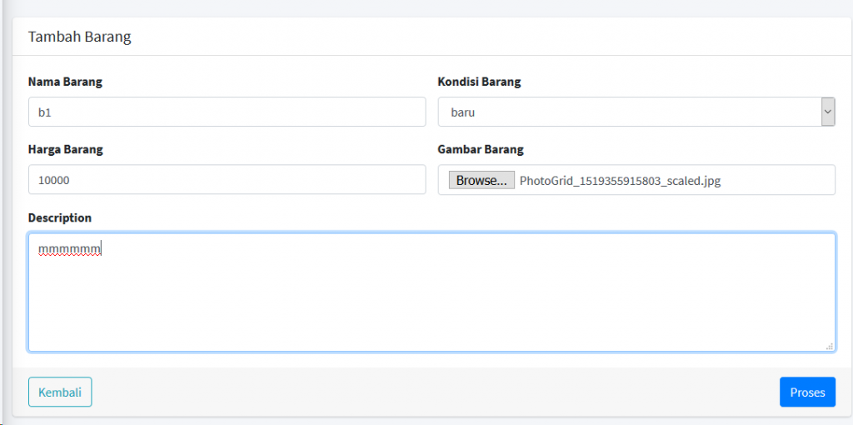This screenshot has width=853, height=425.
Task: Click the "b1" text in name field
Action: coord(45,112)
